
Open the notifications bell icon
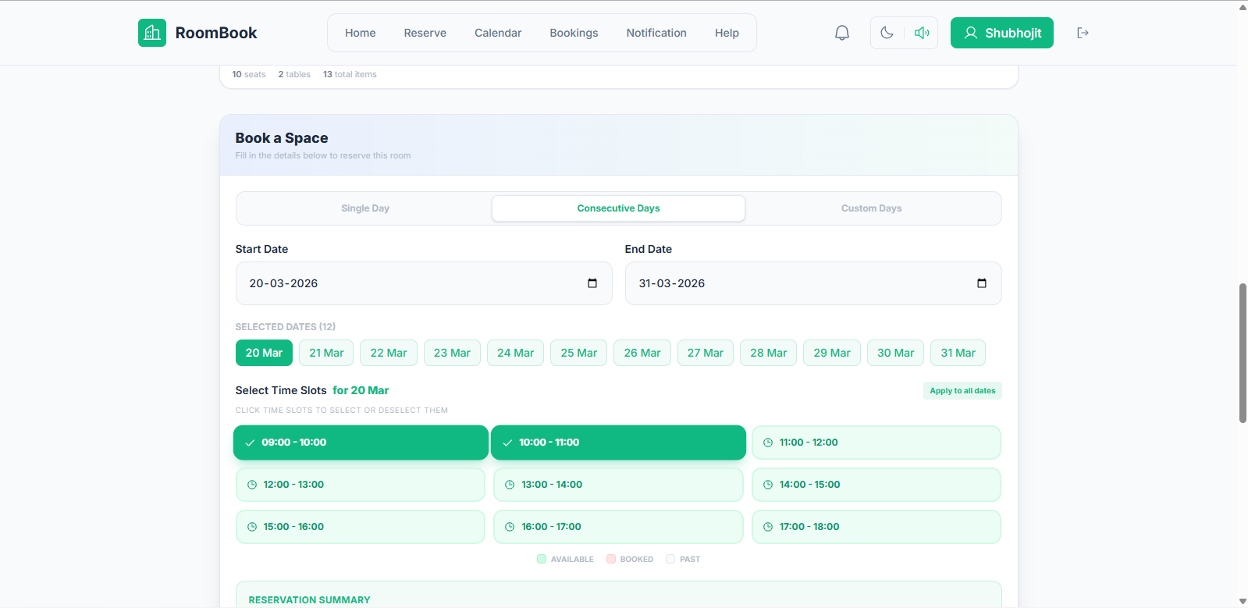point(841,33)
